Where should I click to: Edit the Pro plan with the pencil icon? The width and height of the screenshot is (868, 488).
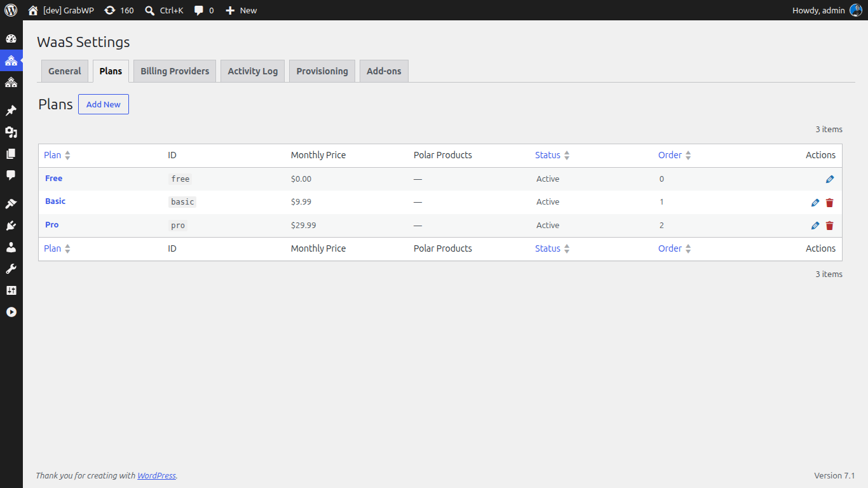815,226
